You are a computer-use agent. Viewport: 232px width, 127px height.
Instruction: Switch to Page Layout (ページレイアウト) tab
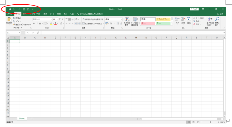click(35, 14)
